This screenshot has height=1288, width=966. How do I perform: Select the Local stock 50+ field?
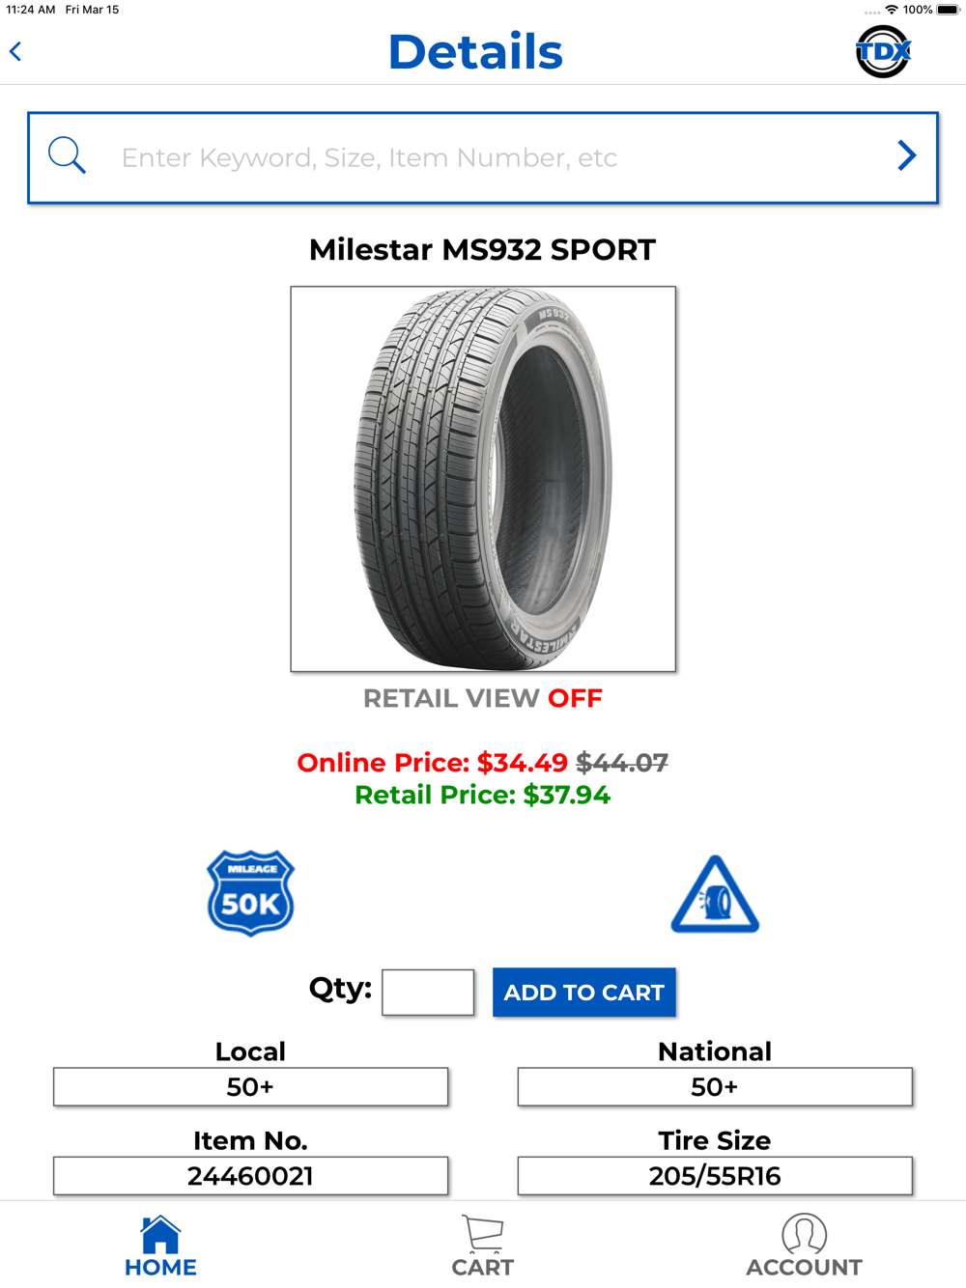click(250, 1087)
